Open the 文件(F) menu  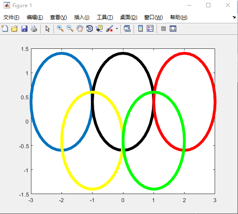click(x=11, y=17)
